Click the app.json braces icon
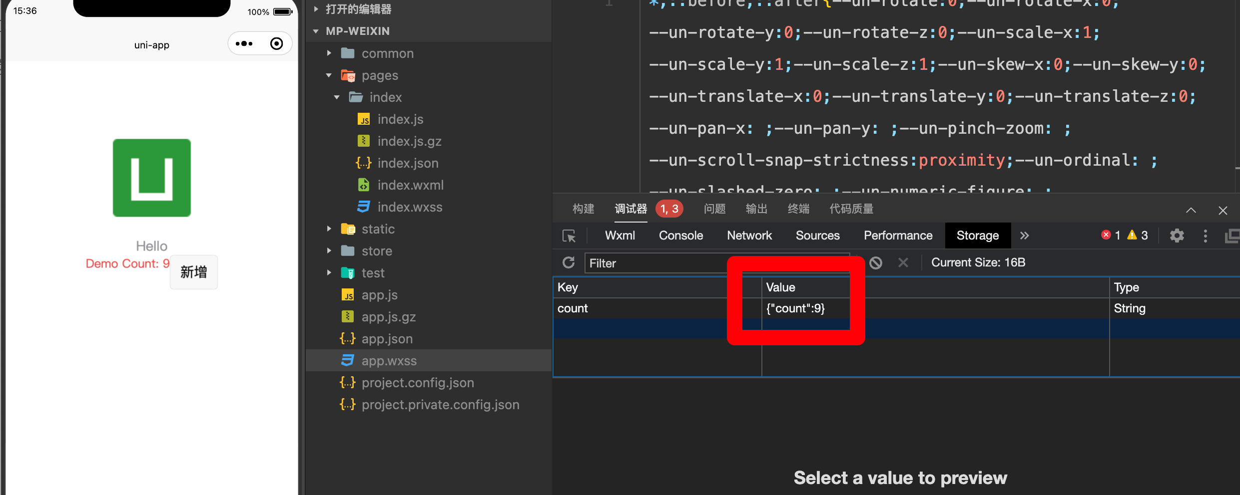The height and width of the screenshot is (495, 1240). (348, 338)
